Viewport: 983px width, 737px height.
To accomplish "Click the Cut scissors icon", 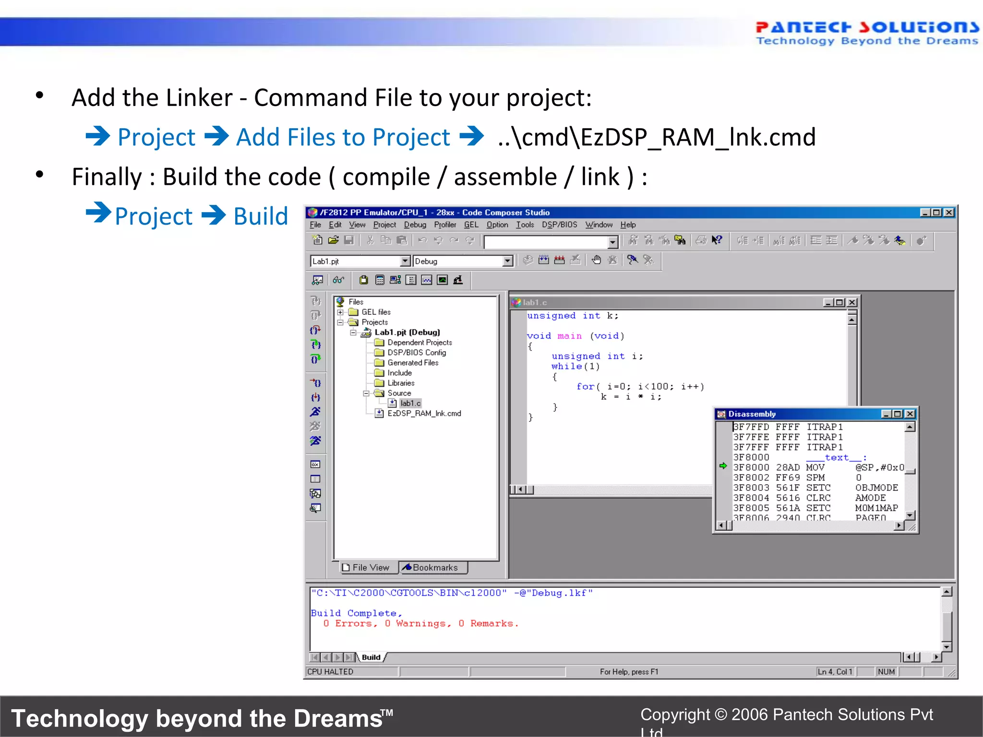I will coord(370,240).
